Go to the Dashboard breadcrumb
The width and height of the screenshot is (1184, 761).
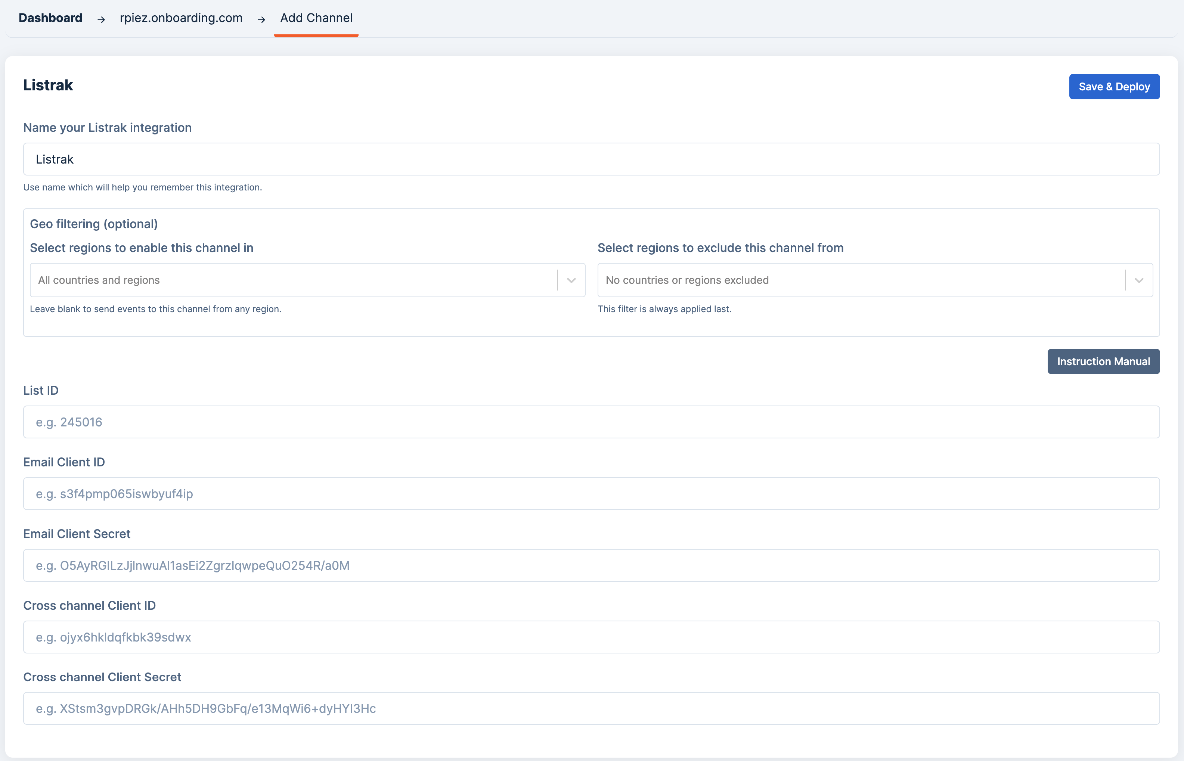pos(50,18)
